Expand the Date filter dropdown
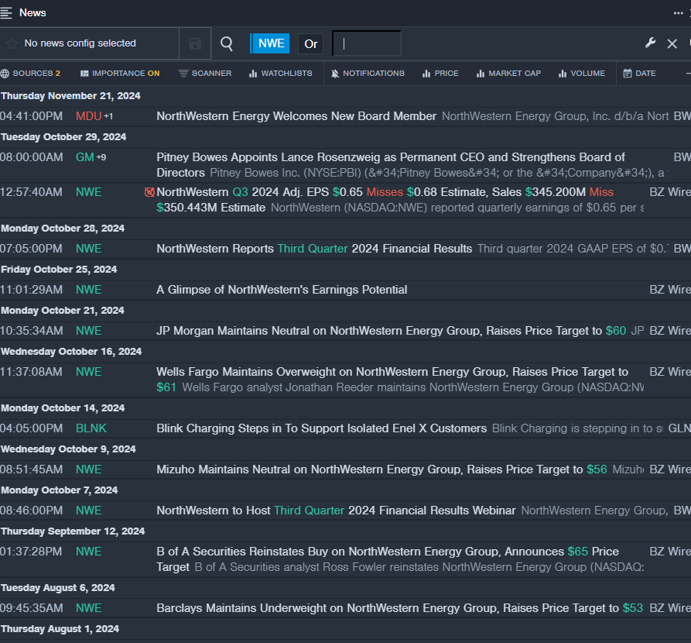This screenshot has height=643, width=691. [x=639, y=74]
